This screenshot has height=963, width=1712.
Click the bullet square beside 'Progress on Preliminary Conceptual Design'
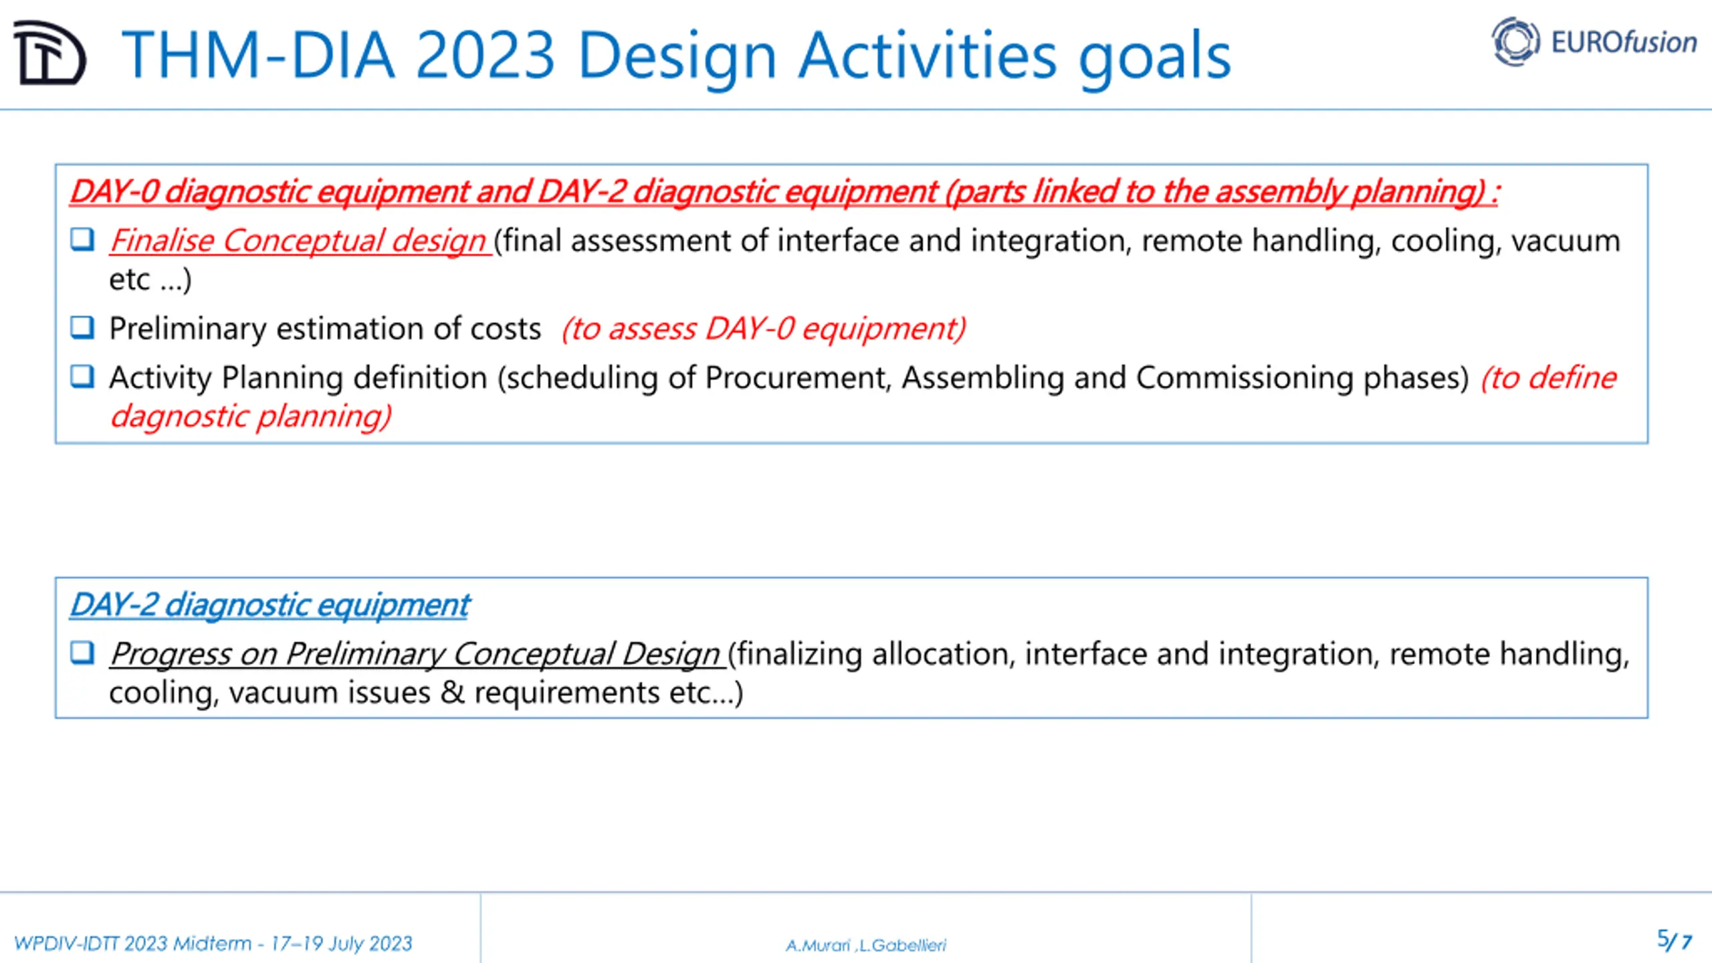(82, 652)
